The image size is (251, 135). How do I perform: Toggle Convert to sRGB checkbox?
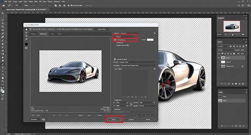coord(115,59)
